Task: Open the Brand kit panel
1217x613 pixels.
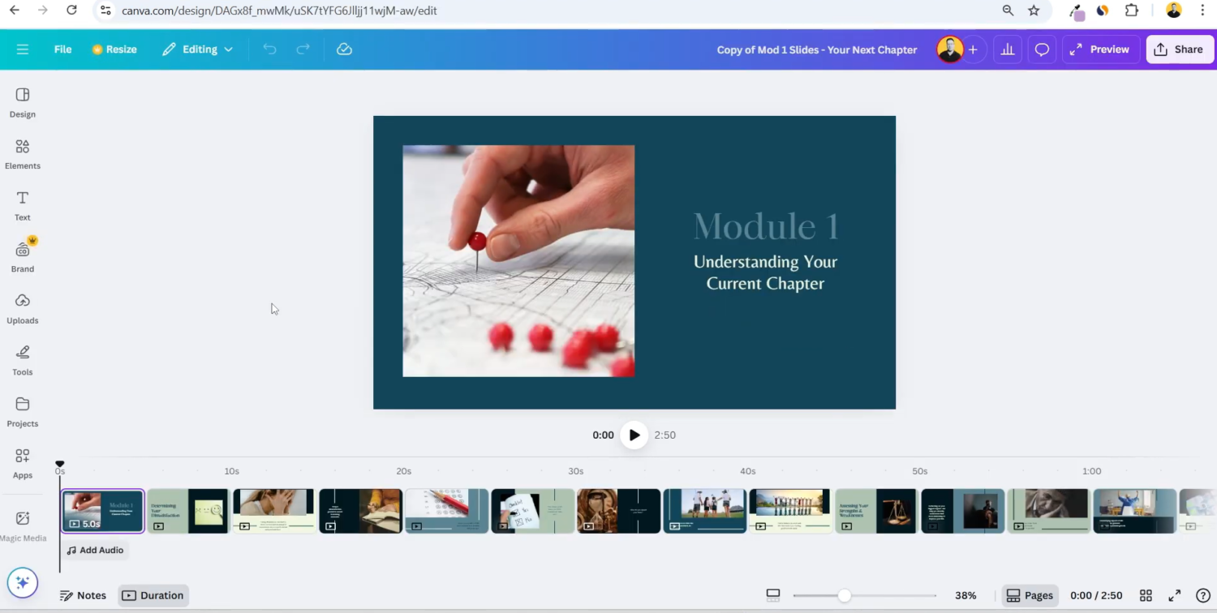Action: (x=22, y=256)
